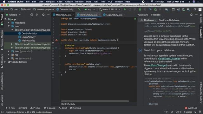Click the green inspection checkmark in editor

coord(135,19)
